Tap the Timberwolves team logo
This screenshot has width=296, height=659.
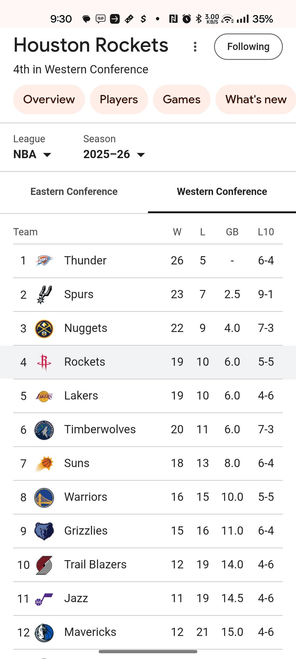(x=44, y=430)
